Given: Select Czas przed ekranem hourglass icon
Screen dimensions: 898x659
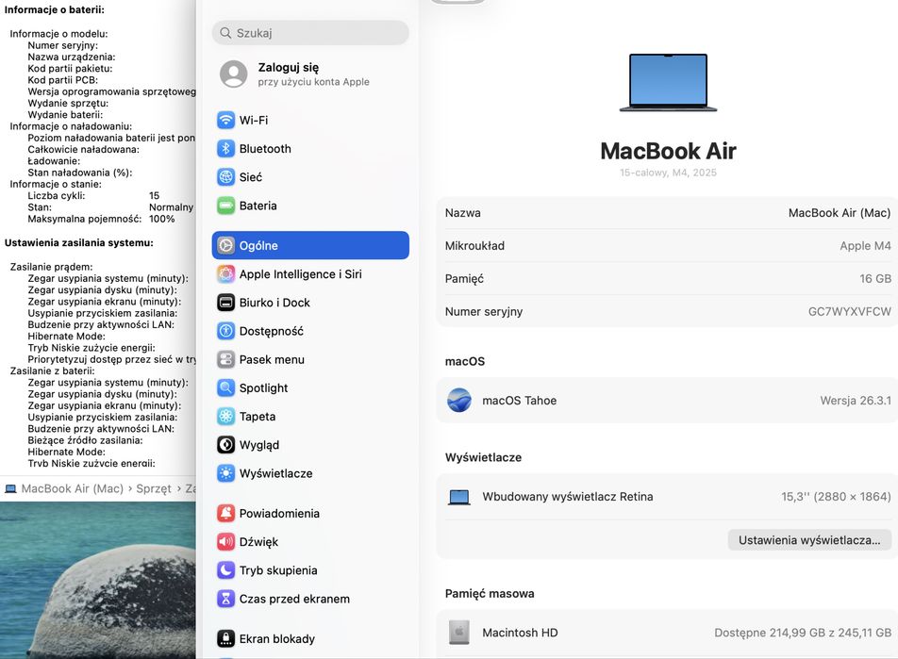Looking at the screenshot, I should coord(225,599).
